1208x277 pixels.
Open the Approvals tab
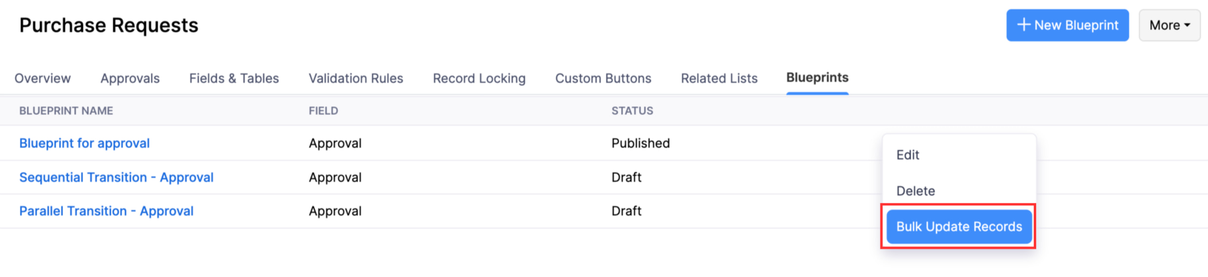[x=130, y=78]
